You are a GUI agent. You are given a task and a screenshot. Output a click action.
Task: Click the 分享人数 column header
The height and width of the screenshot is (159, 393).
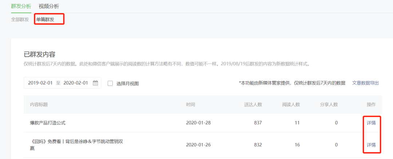pyautogui.click(x=329, y=105)
